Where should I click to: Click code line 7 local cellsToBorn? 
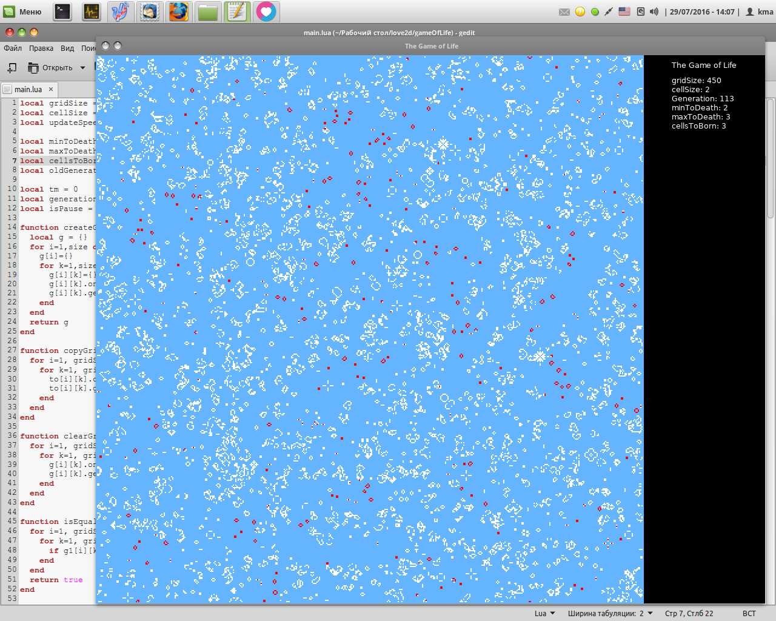[58, 161]
